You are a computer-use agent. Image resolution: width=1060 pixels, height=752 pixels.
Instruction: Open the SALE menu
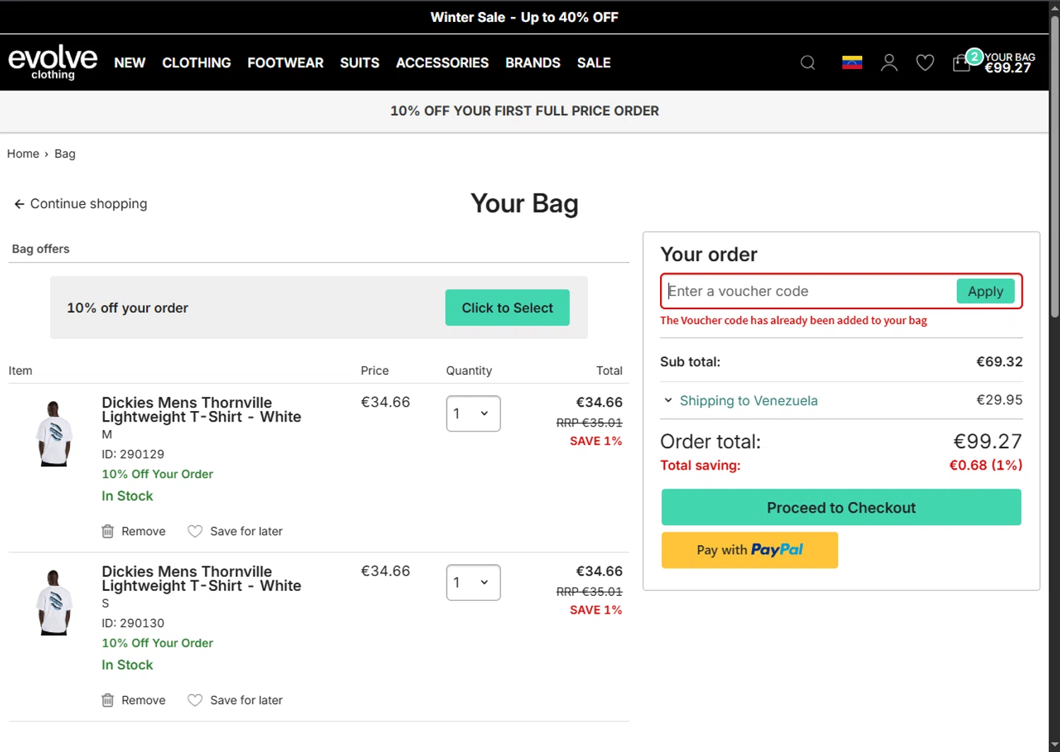coord(594,63)
